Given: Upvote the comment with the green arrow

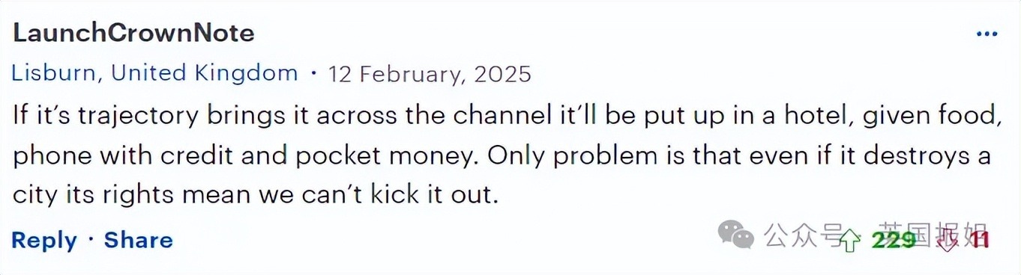Looking at the screenshot, I should (x=850, y=240).
